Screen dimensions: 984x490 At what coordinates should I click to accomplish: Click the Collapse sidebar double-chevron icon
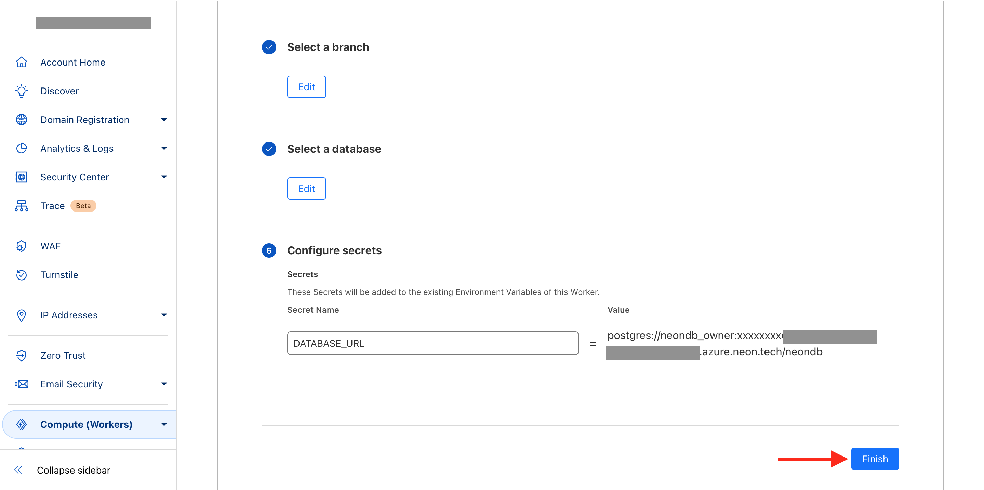[18, 470]
